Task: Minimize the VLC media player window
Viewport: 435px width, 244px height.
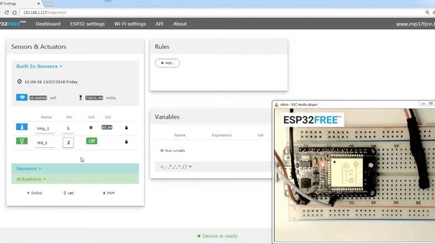Action: tap(423, 104)
